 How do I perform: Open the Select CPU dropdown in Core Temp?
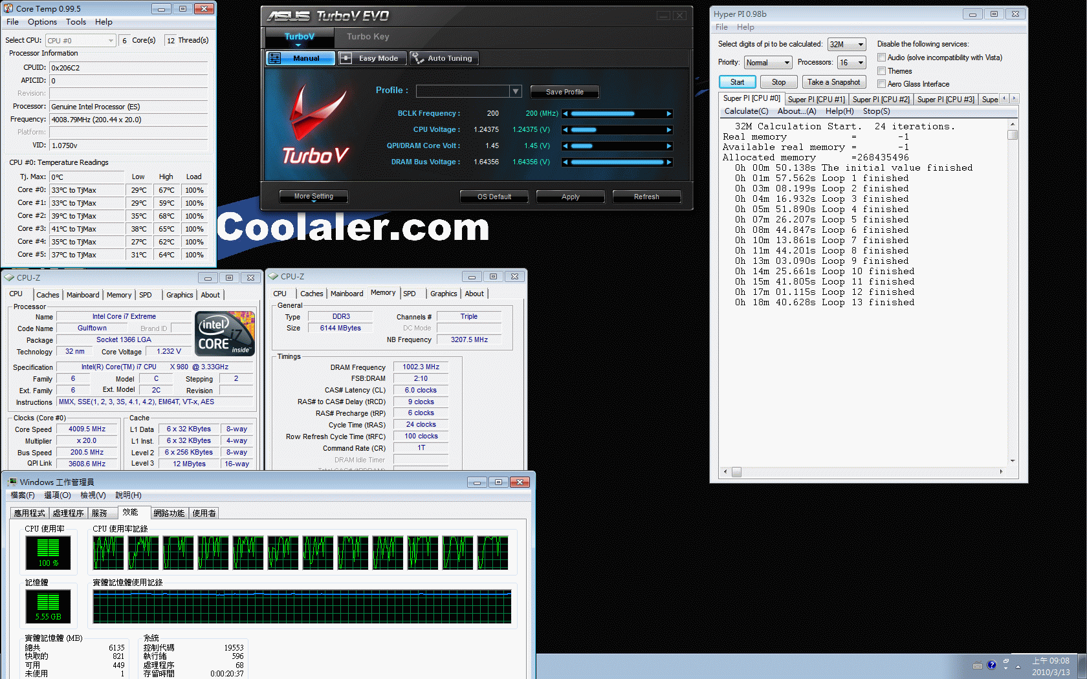(x=81, y=40)
